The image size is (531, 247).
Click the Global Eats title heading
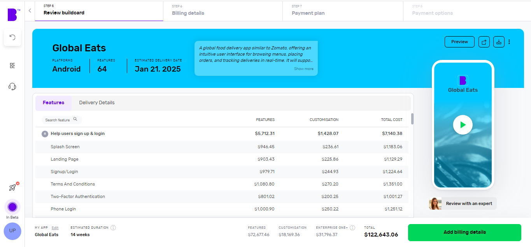pyautogui.click(x=79, y=48)
